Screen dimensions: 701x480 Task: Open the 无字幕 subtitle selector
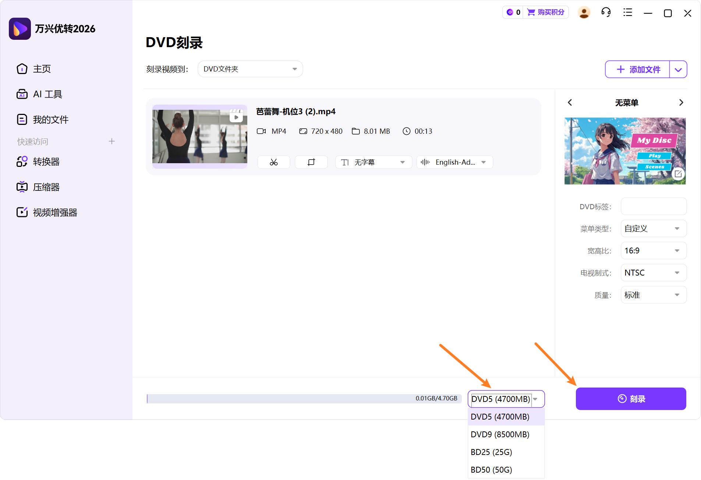(373, 162)
